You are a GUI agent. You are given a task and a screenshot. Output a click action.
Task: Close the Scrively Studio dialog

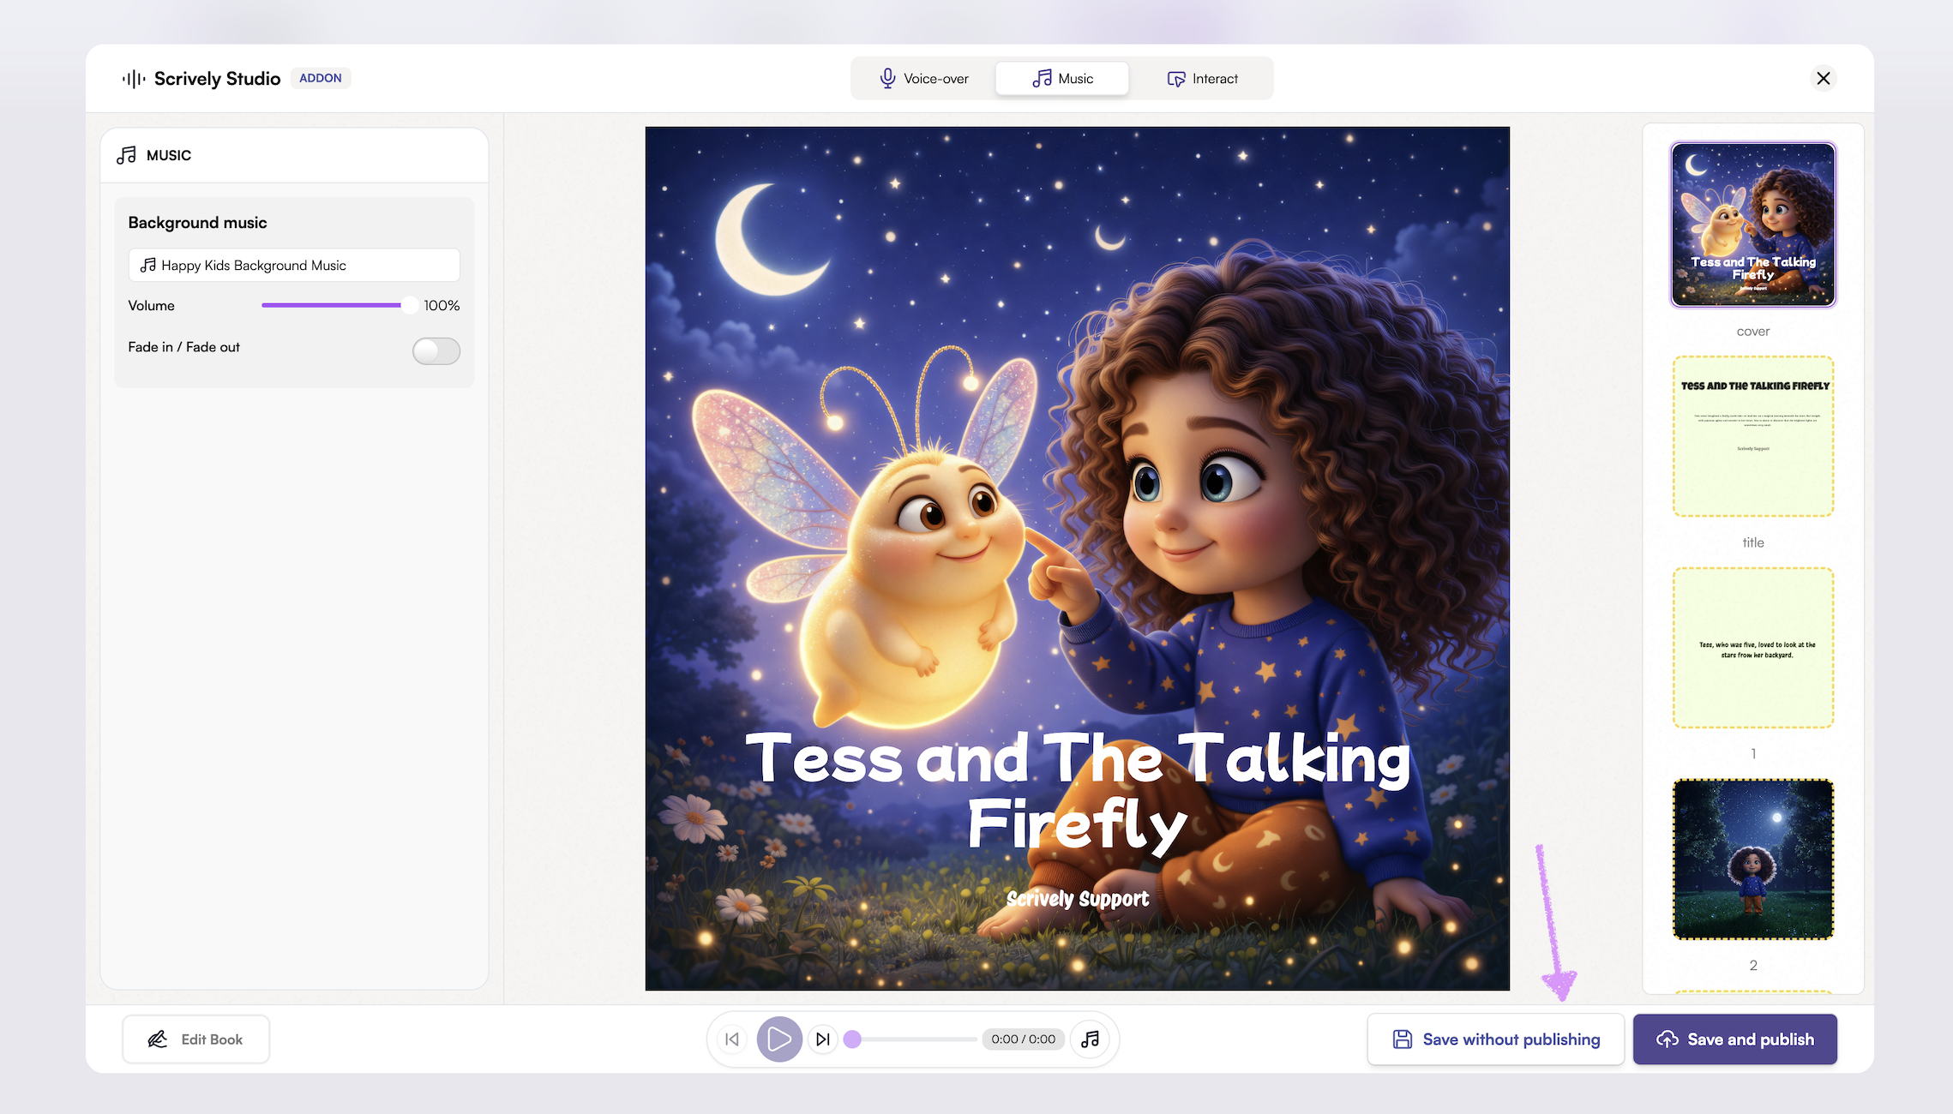1823,78
